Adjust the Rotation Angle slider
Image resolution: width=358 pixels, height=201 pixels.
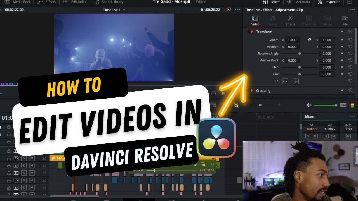[300, 54]
